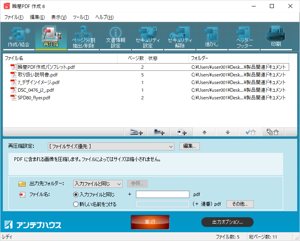Click the 参照... browse button

137,183
